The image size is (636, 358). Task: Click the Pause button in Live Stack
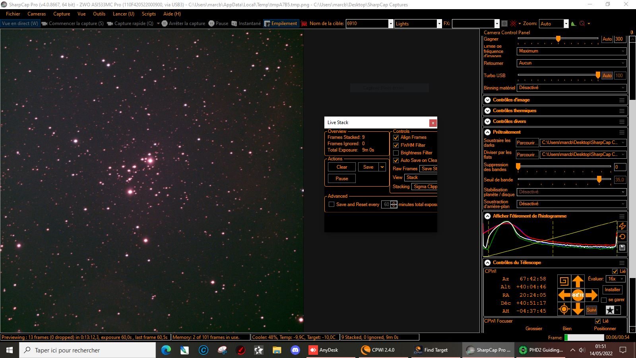click(341, 179)
